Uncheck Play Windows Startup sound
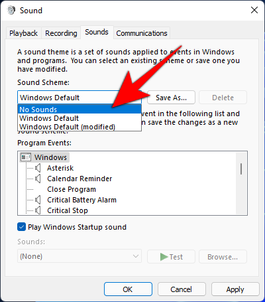Screen dimensions: 265x302 point(21,227)
